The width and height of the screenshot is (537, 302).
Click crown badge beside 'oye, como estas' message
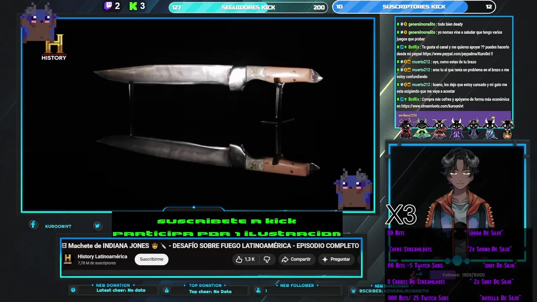408,62
